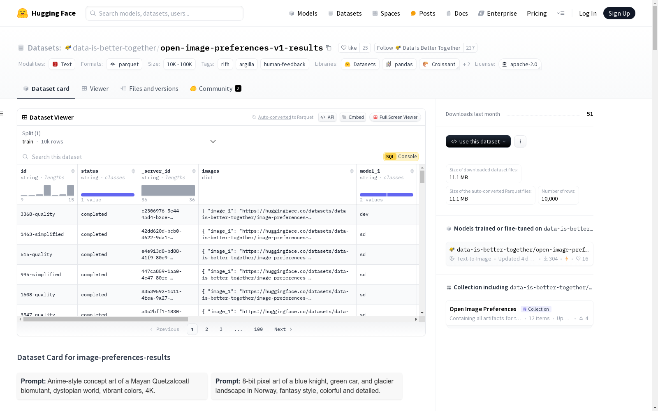This screenshot has width=658, height=411.
Task: Switch to the Viewer tab
Action: (95, 89)
